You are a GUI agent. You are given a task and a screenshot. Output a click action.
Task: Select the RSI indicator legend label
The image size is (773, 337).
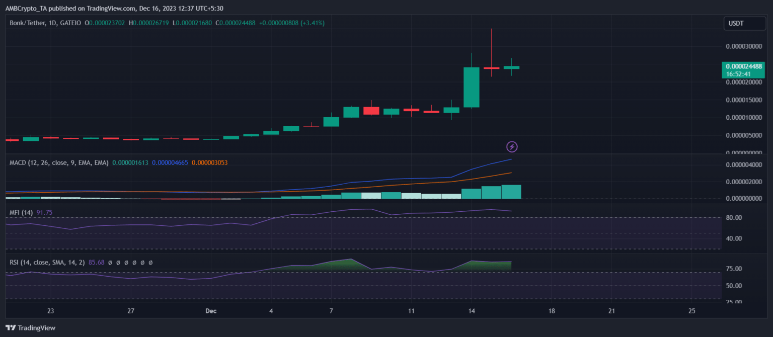[47, 263]
